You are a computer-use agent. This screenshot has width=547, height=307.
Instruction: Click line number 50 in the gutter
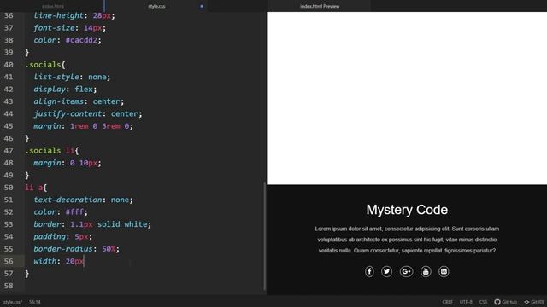coord(9,188)
